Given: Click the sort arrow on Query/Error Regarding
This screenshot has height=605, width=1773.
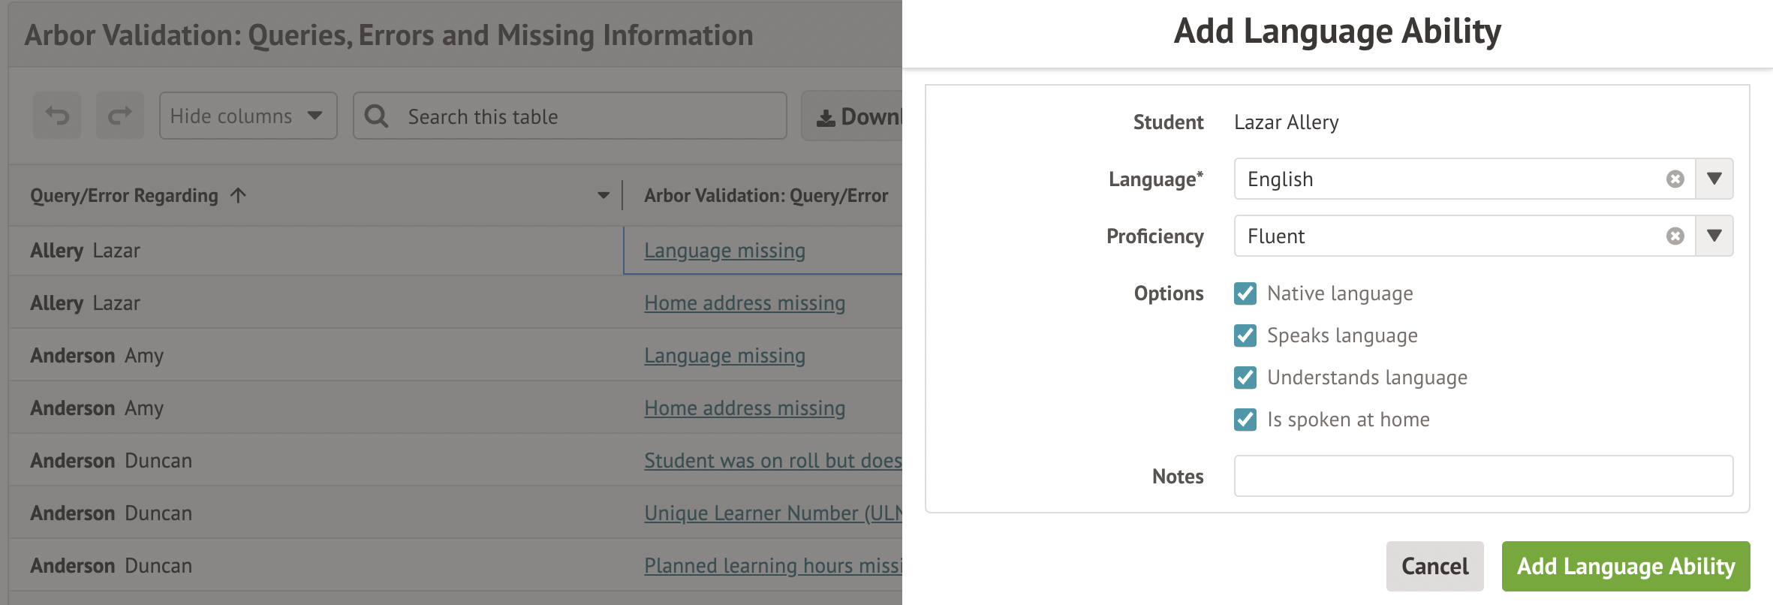Looking at the screenshot, I should (x=239, y=196).
